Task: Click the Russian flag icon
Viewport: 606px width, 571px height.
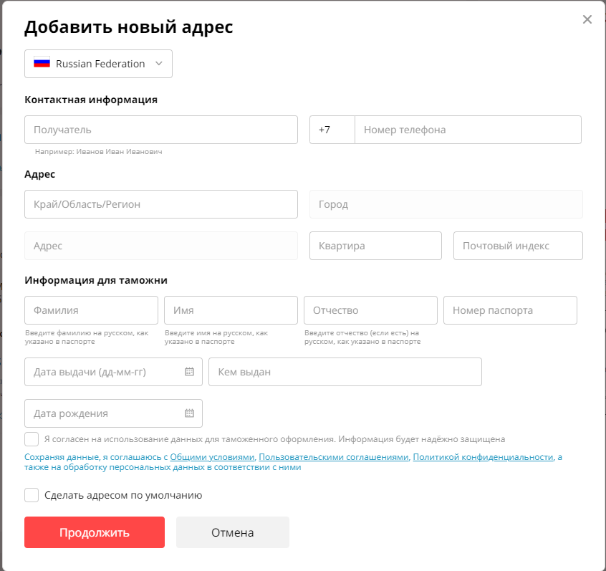Action: tap(42, 63)
